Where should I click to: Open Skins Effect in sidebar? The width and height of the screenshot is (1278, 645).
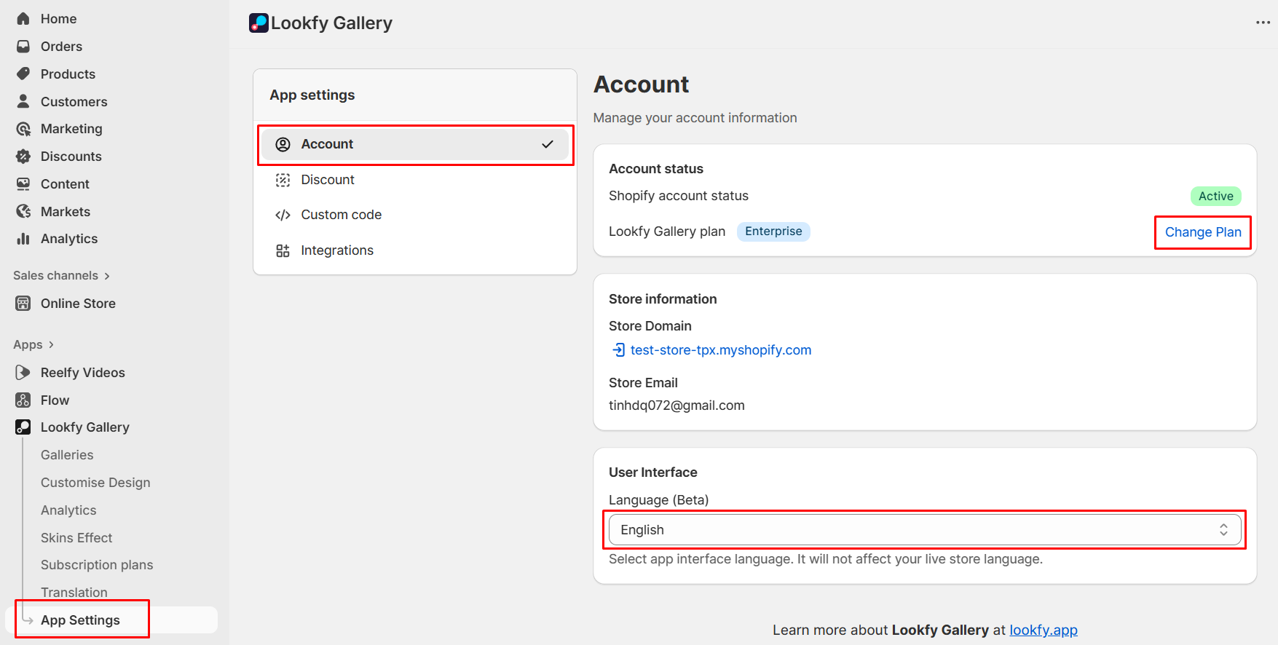click(76, 538)
